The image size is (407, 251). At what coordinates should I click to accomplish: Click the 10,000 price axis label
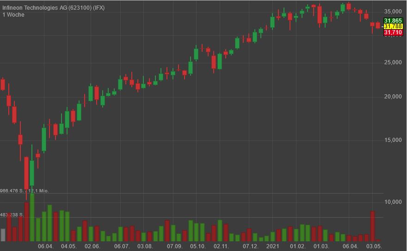393,202
